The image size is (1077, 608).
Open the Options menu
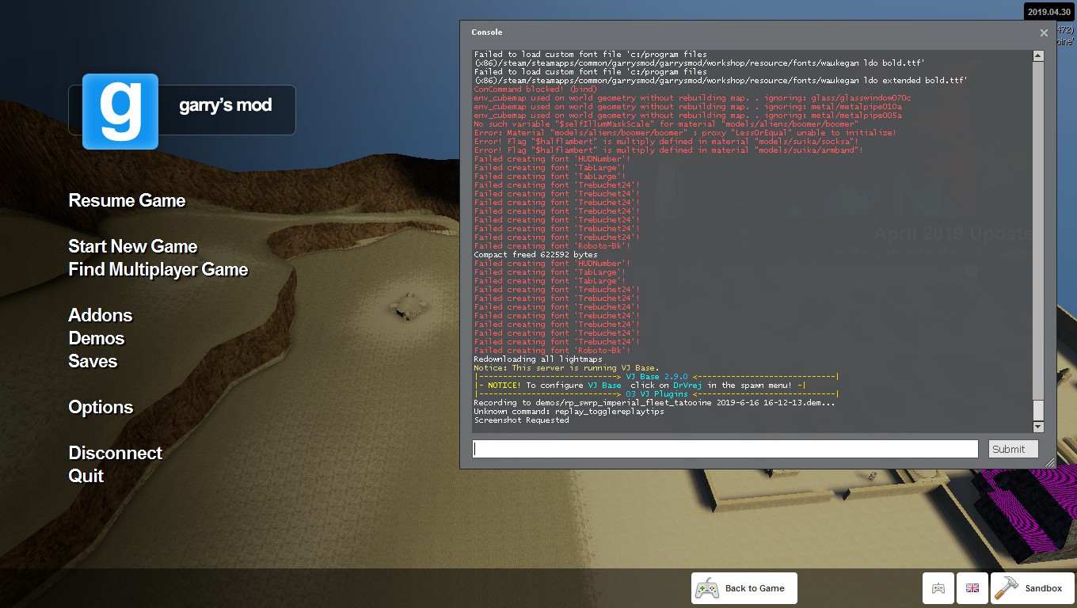[101, 407]
